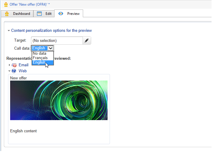Click the 'Target:' label

[20, 40]
